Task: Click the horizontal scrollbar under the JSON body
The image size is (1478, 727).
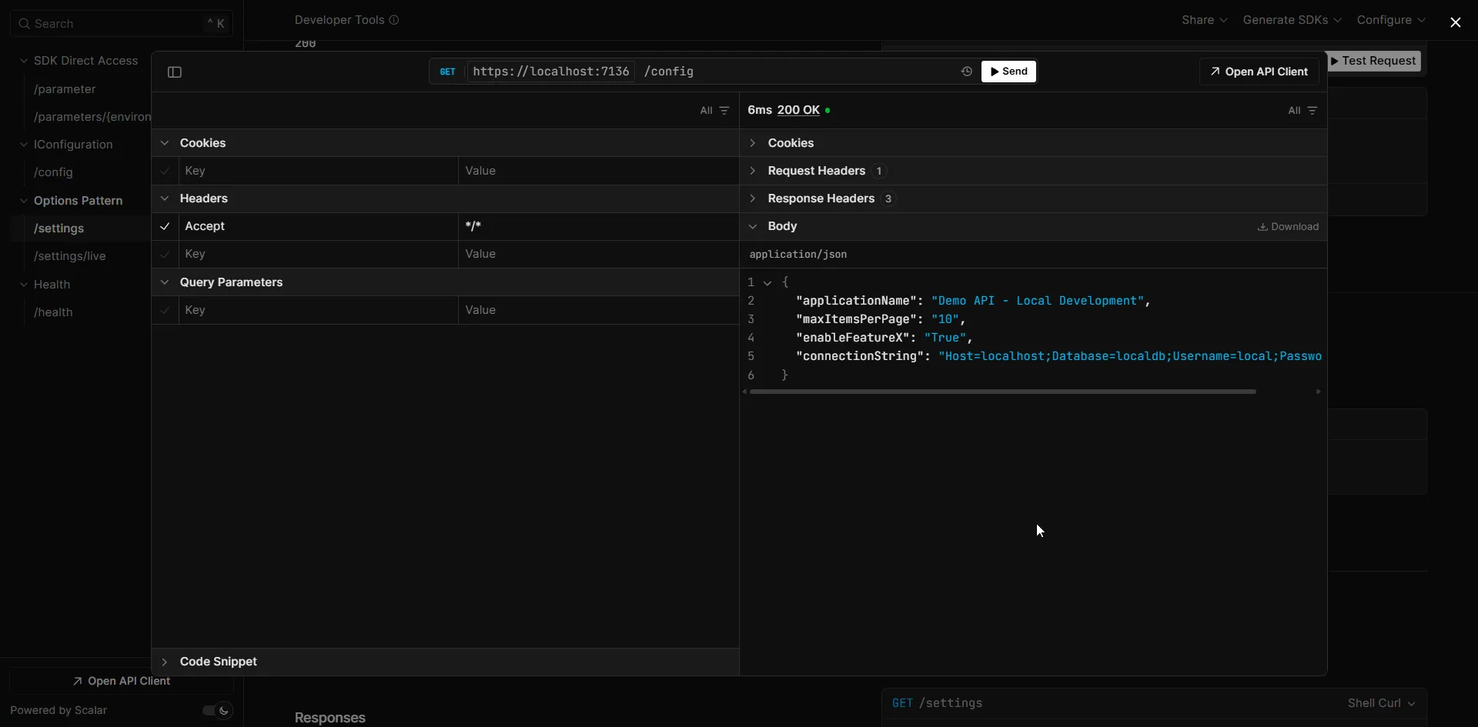Action: coord(1000,392)
